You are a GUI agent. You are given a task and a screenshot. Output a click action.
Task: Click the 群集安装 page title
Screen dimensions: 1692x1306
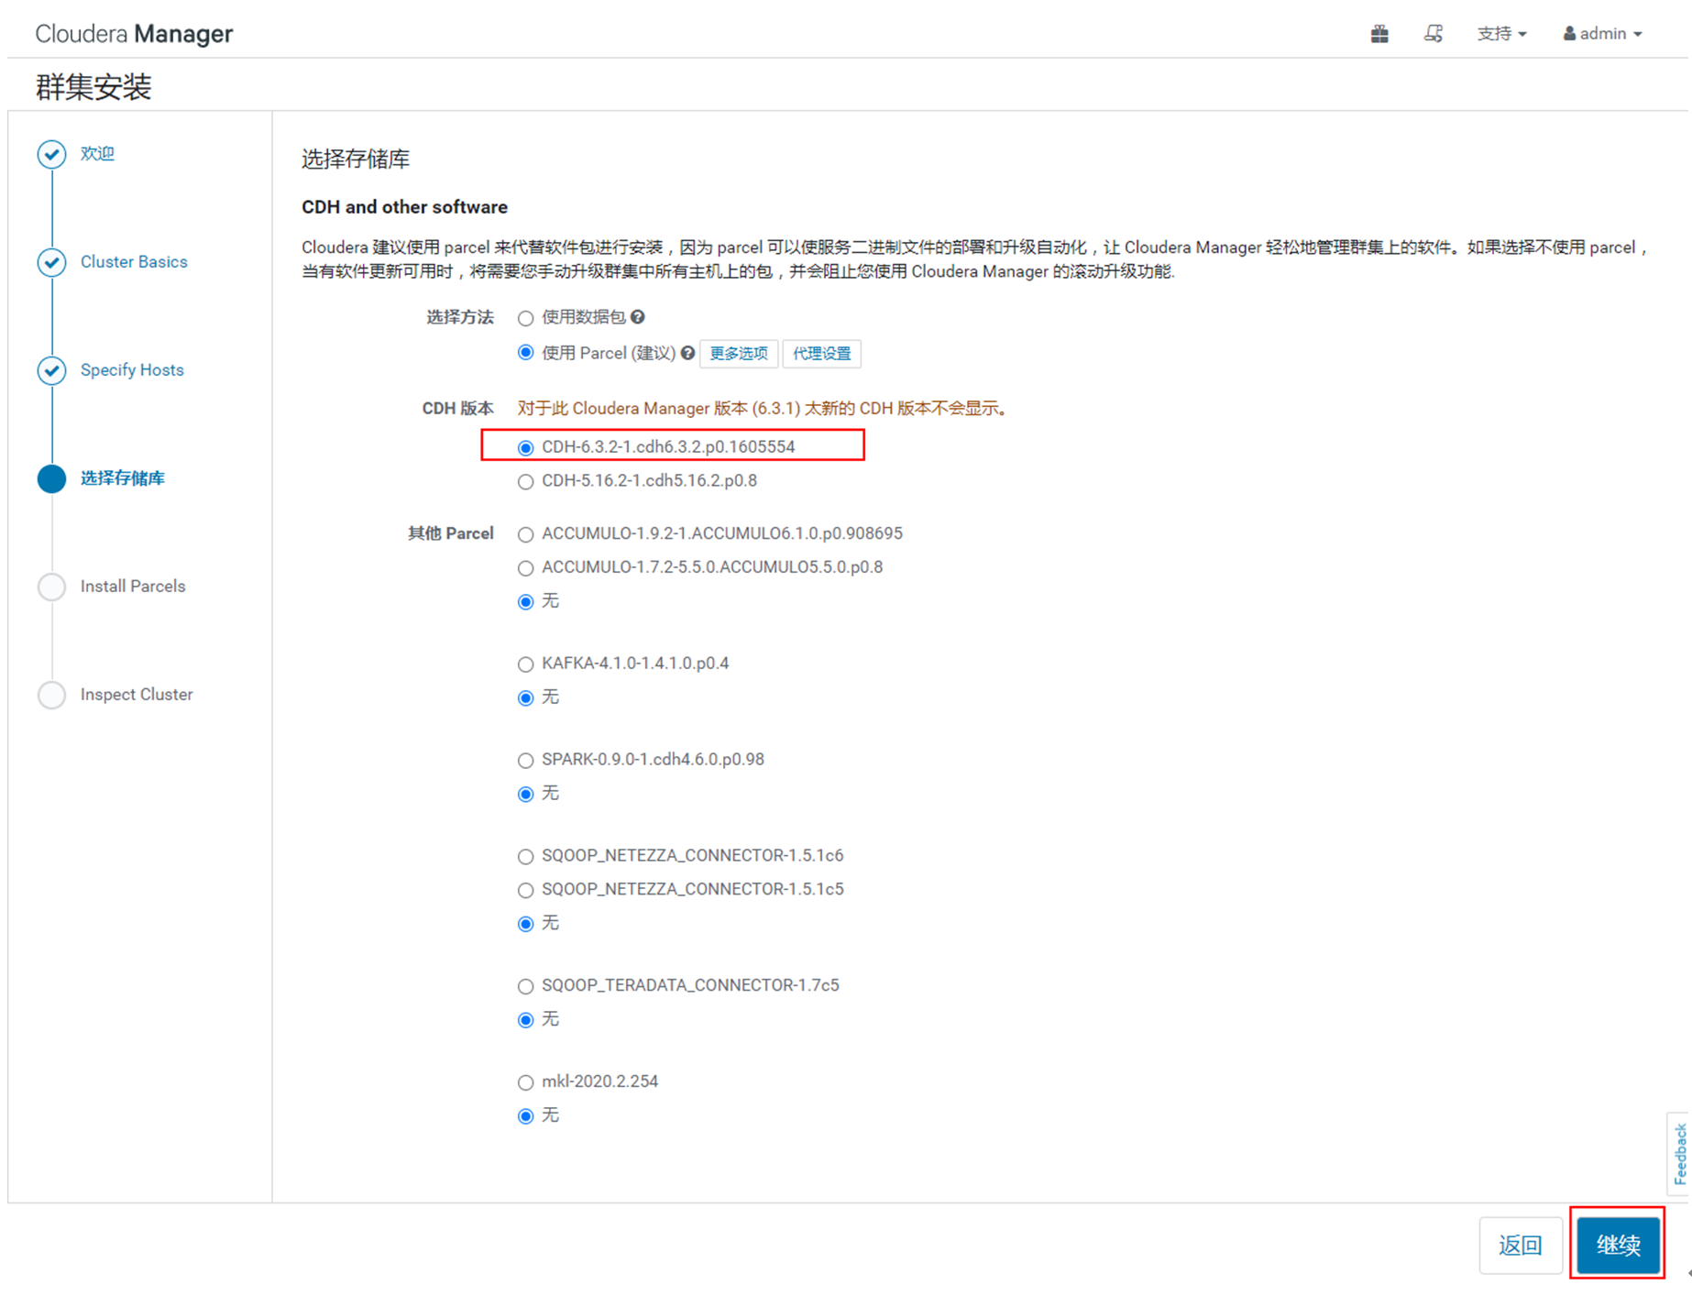coord(93,87)
